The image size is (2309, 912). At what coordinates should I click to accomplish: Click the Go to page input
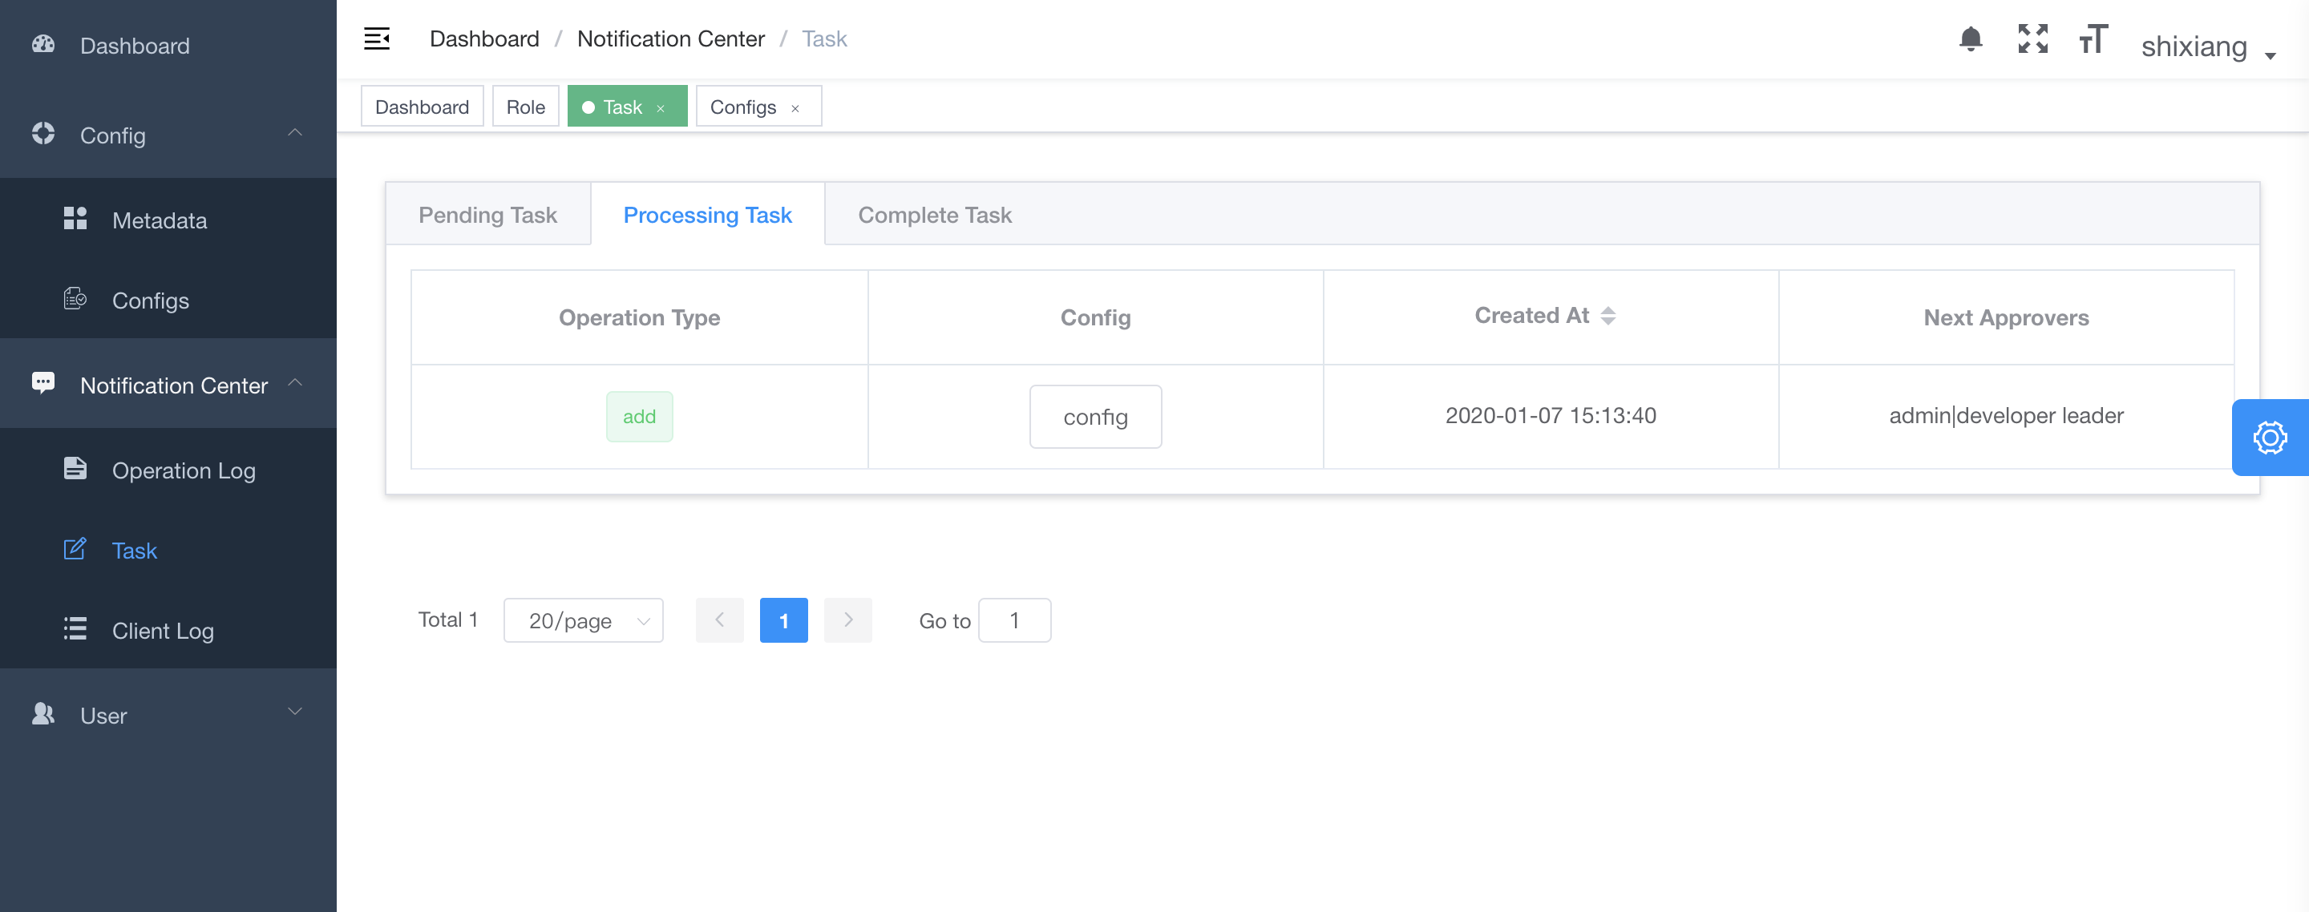pyautogui.click(x=1013, y=620)
